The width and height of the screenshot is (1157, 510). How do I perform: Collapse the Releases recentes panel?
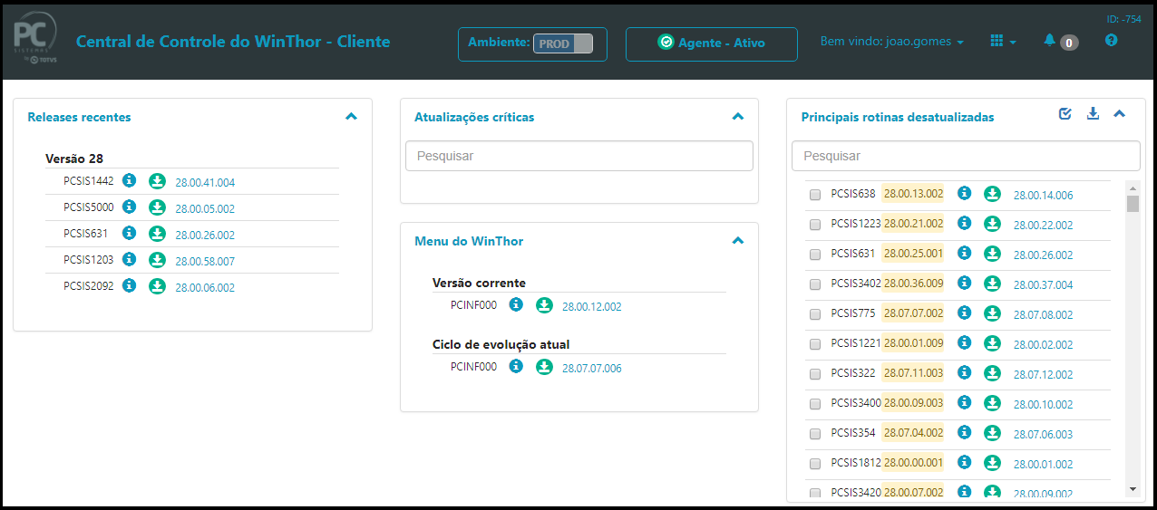click(352, 116)
